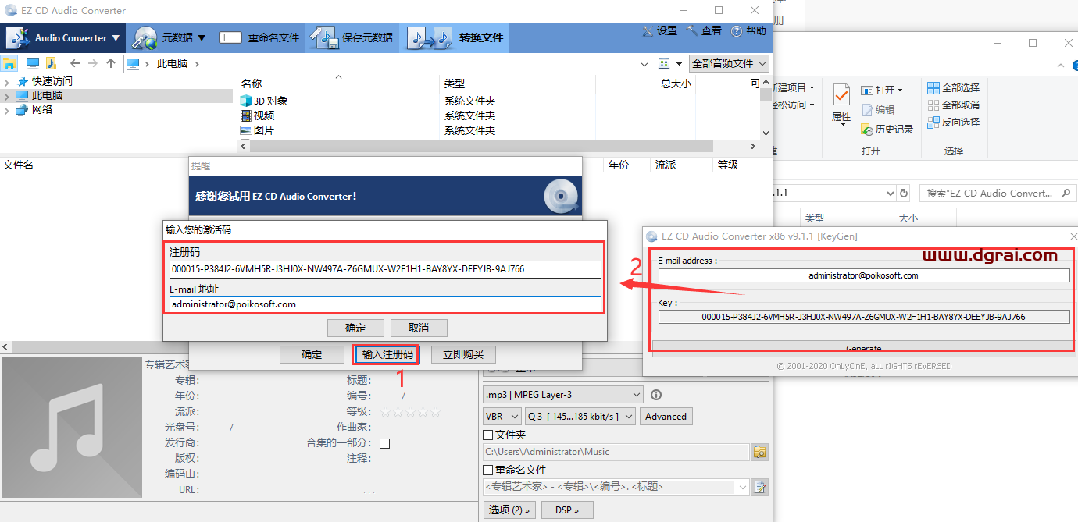Select 此电脑 in the folder tree
Viewport: 1078px width, 522px height.
47,95
